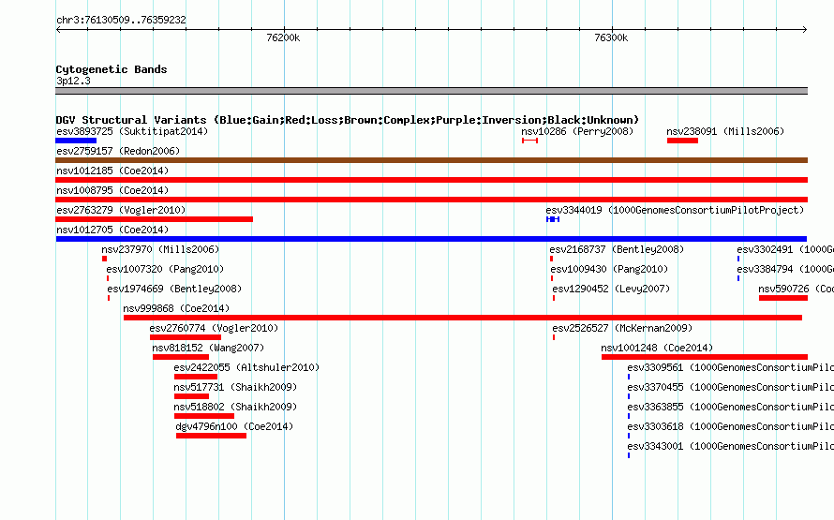
Task: Open the esv3309561 variant label
Action: [730, 367]
